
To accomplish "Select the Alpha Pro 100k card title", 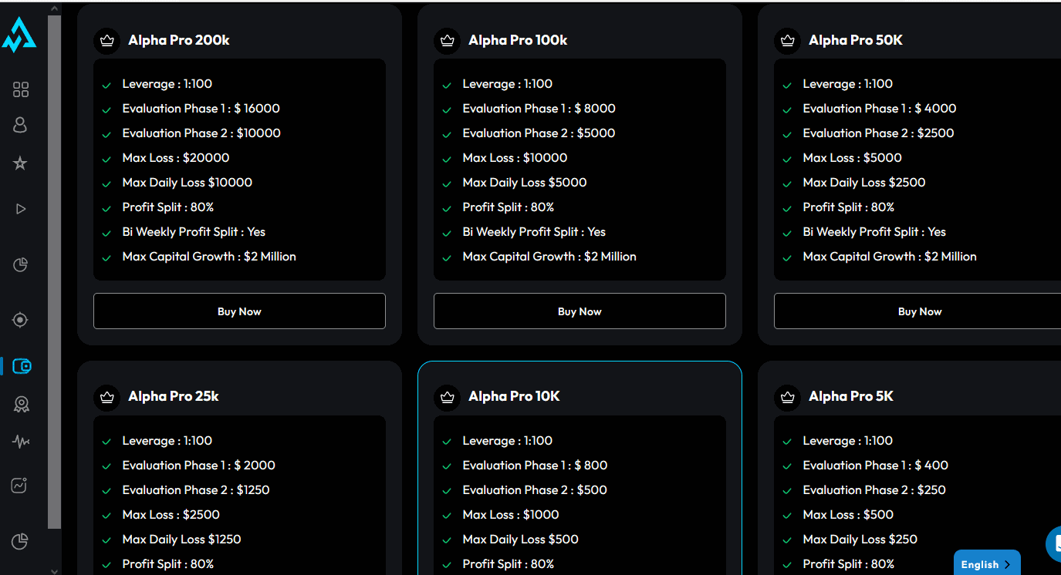I will tap(518, 40).
